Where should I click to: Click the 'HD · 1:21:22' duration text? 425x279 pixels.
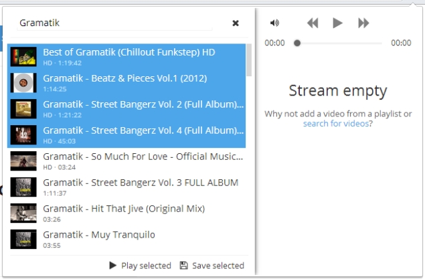(x=62, y=115)
